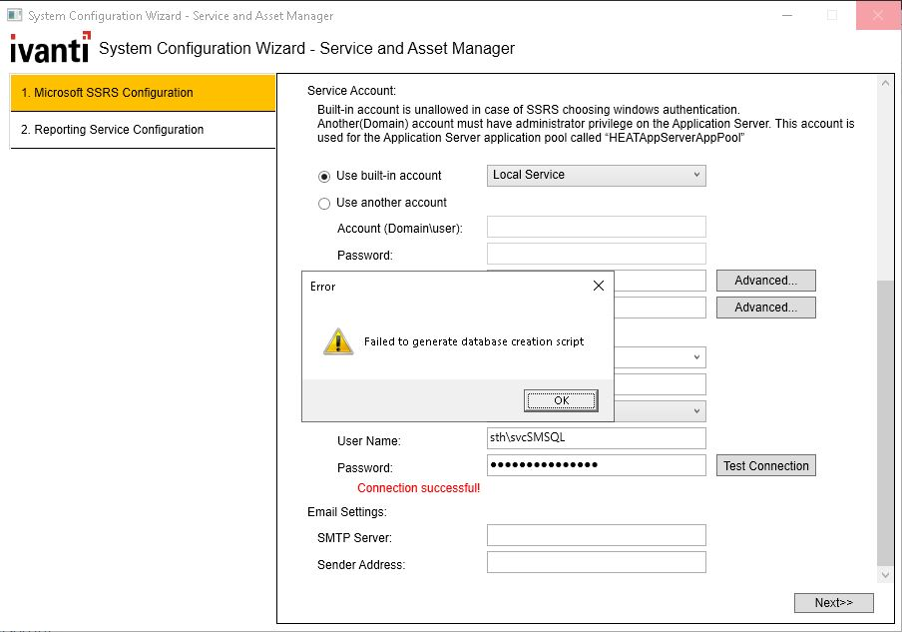This screenshot has height=632, width=902.
Task: Open dropdown below the lower Advanced button
Action: 696,356
